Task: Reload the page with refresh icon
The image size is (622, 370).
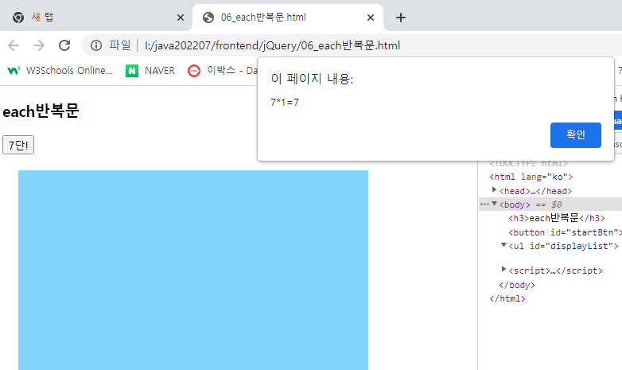Action: tap(64, 45)
